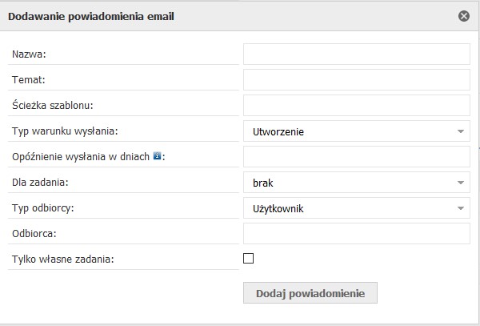Focus the Nazwa text field
Screen dimensions: 480x326
357,54
